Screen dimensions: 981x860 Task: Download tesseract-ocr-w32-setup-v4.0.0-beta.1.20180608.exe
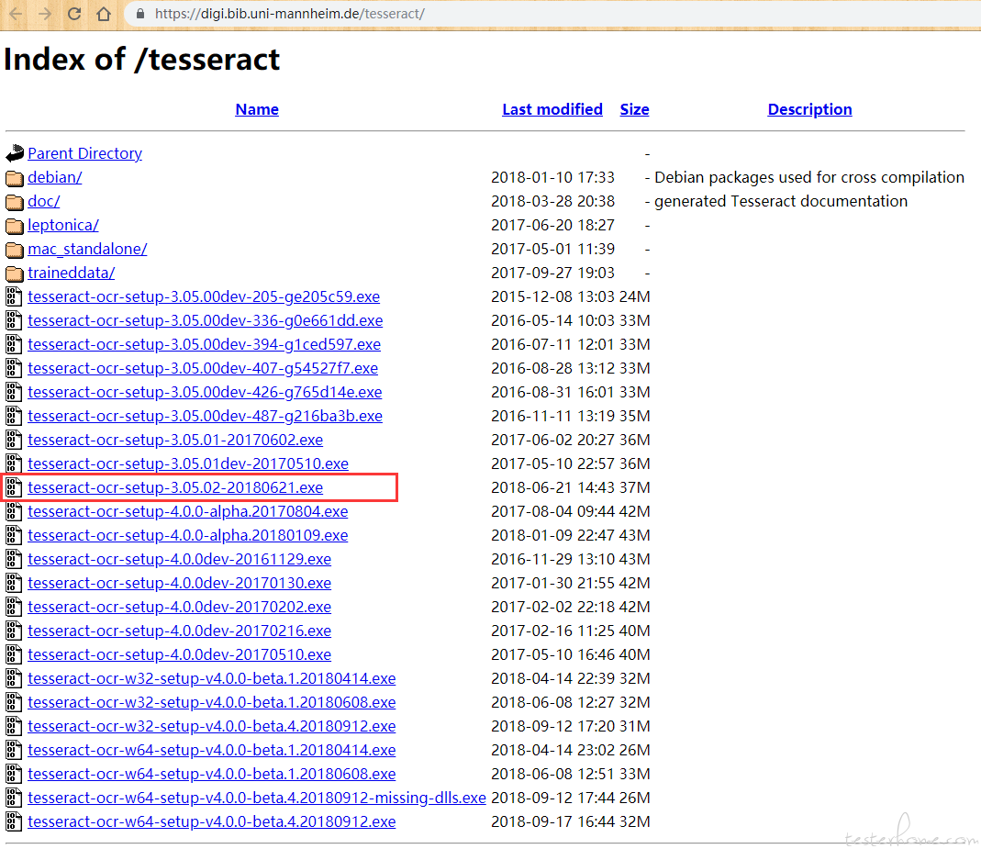211,702
